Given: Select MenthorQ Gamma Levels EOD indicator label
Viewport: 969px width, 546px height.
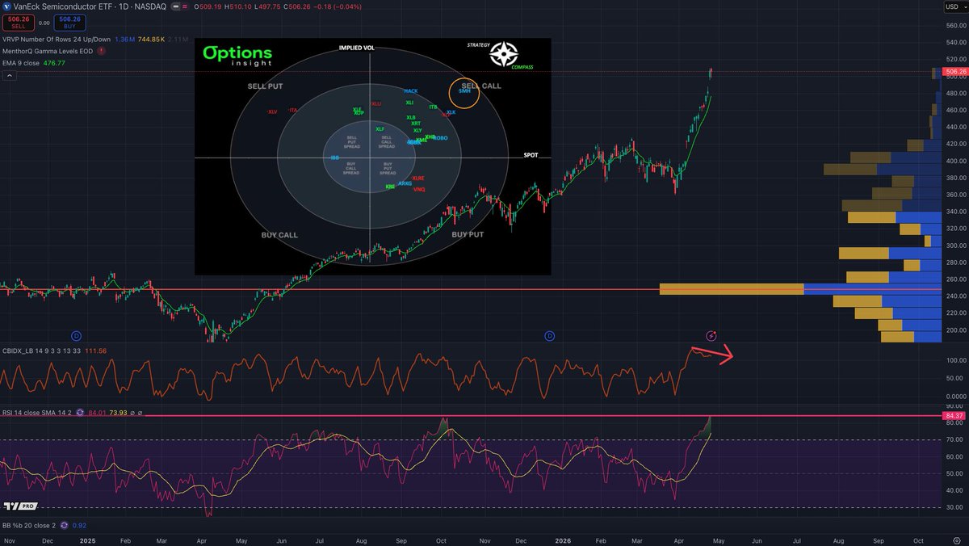Looking at the screenshot, I should (x=48, y=52).
